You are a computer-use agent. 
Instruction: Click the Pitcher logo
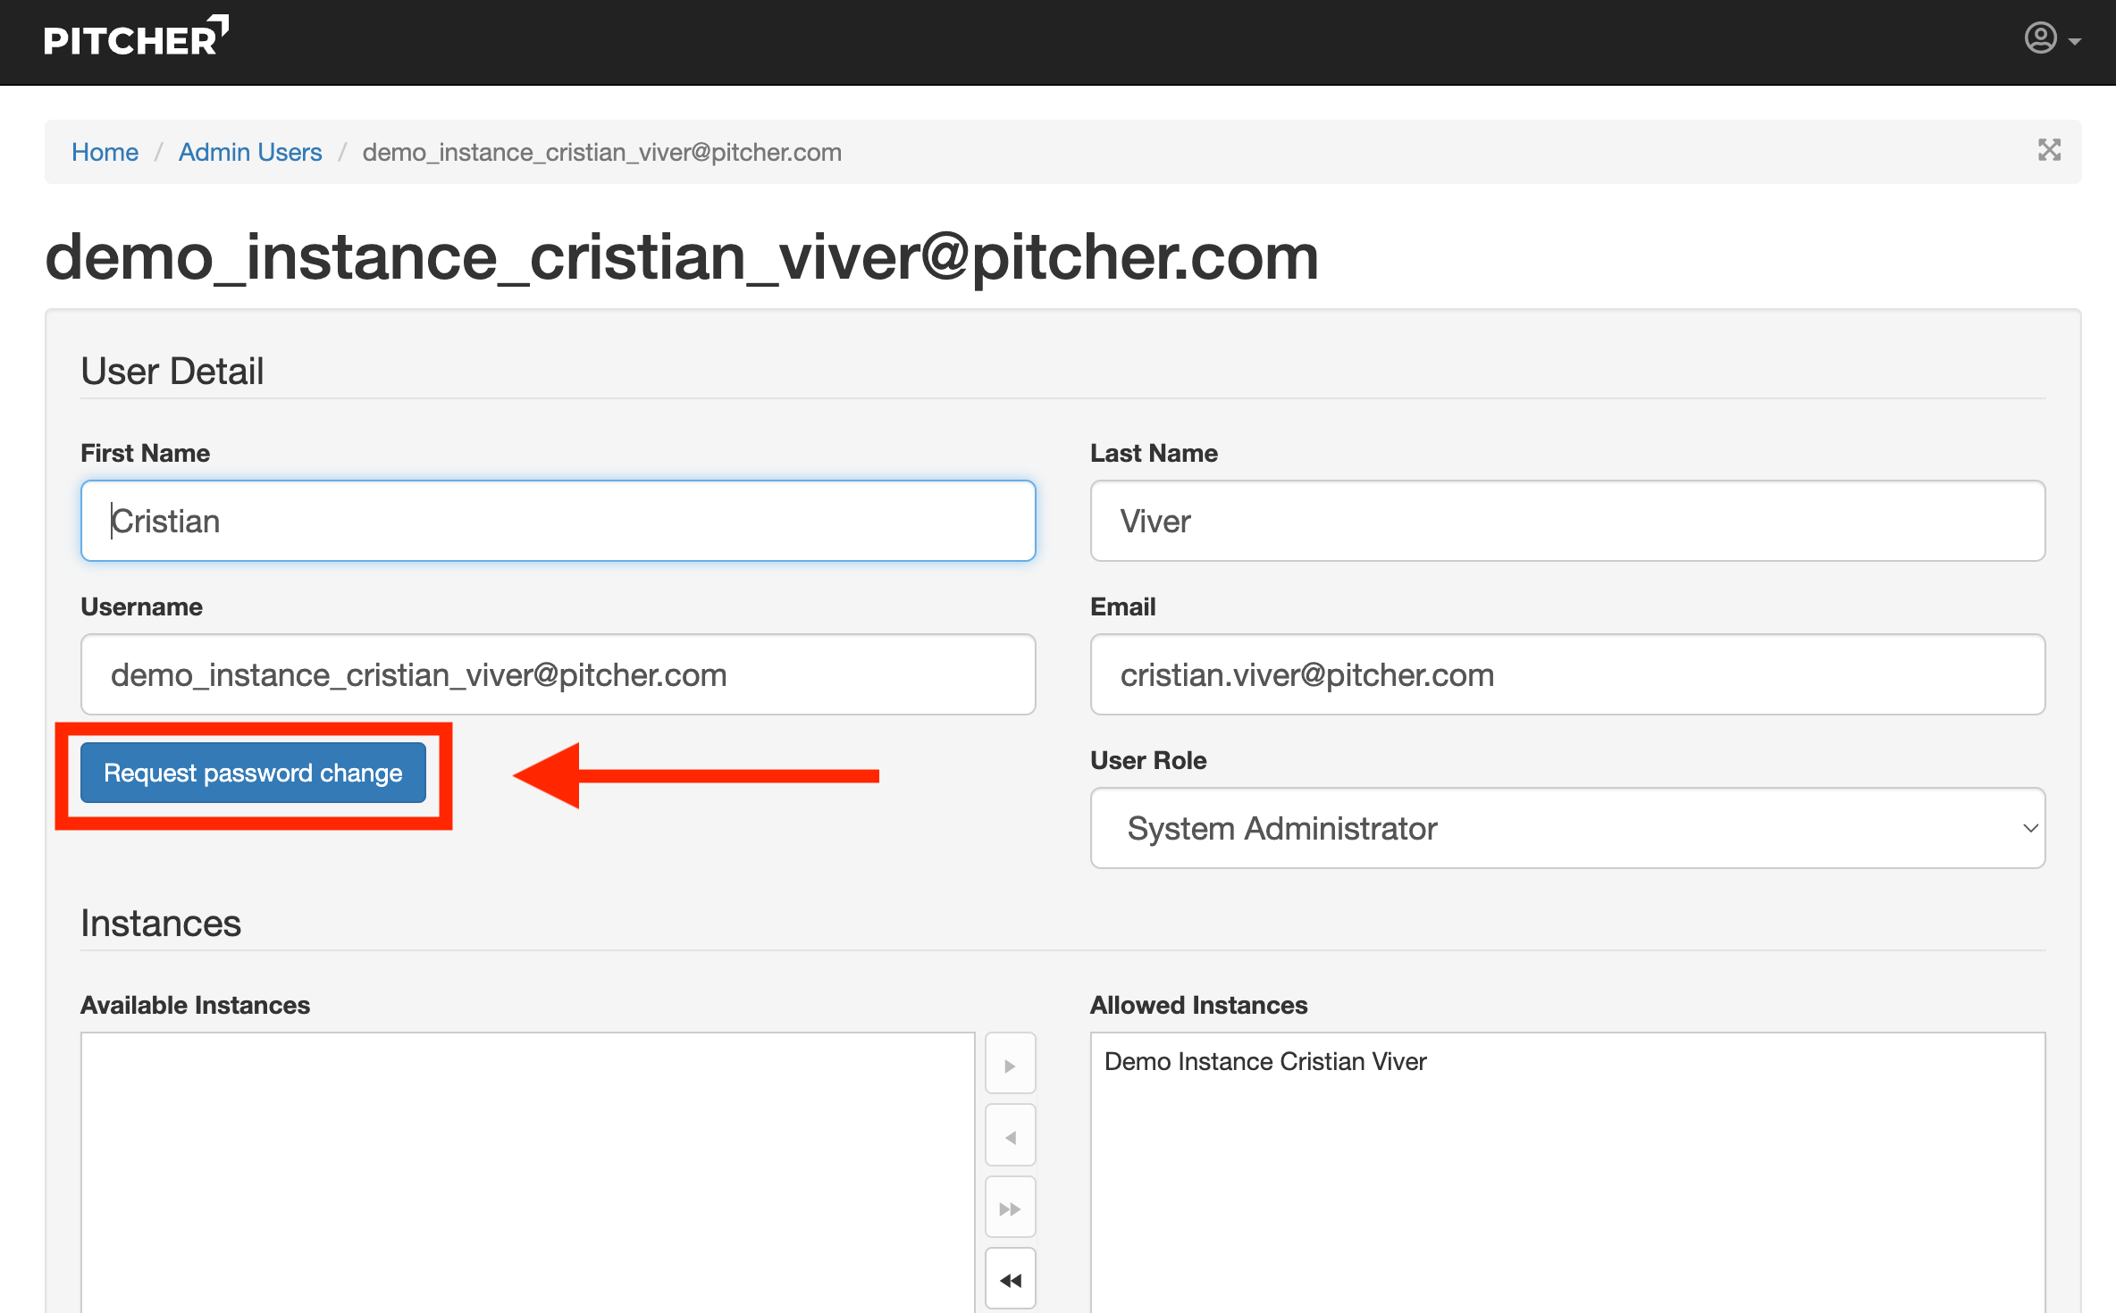(x=136, y=38)
